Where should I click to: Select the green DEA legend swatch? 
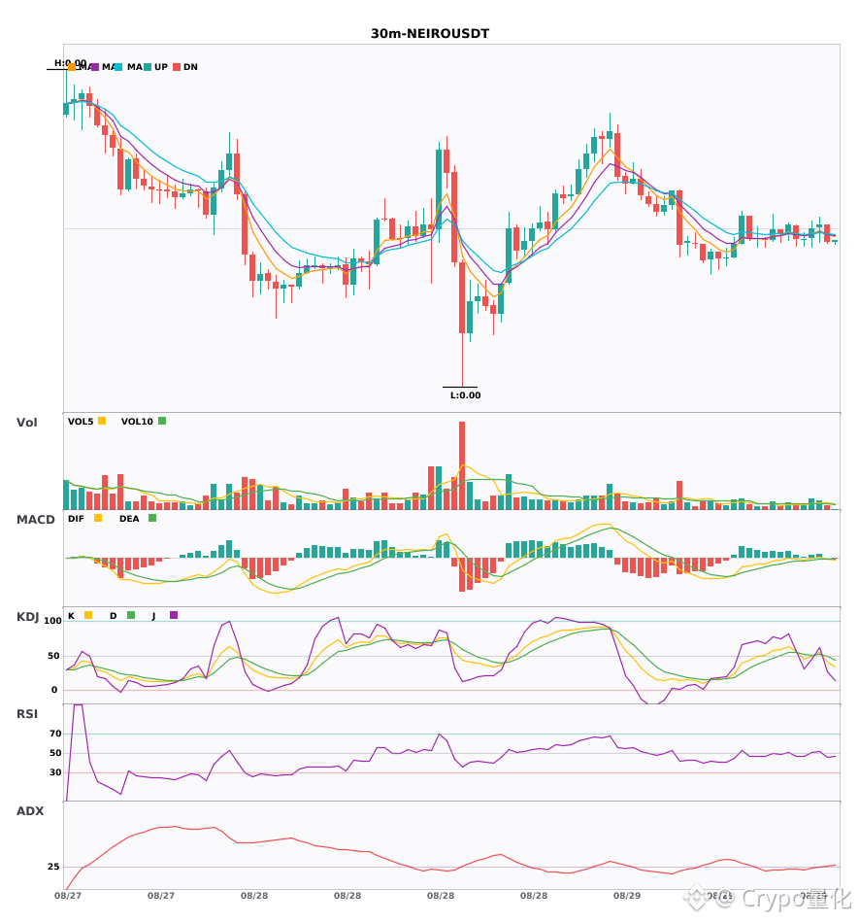tap(152, 518)
